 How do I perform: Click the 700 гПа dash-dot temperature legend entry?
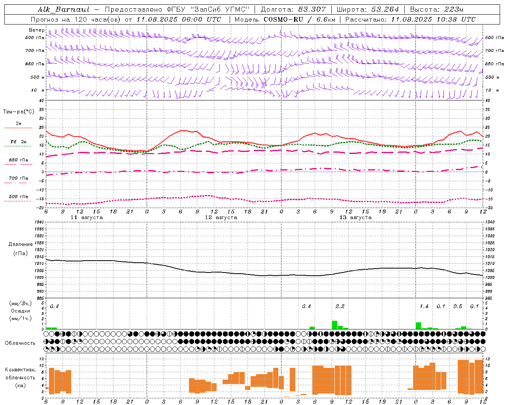18,178
